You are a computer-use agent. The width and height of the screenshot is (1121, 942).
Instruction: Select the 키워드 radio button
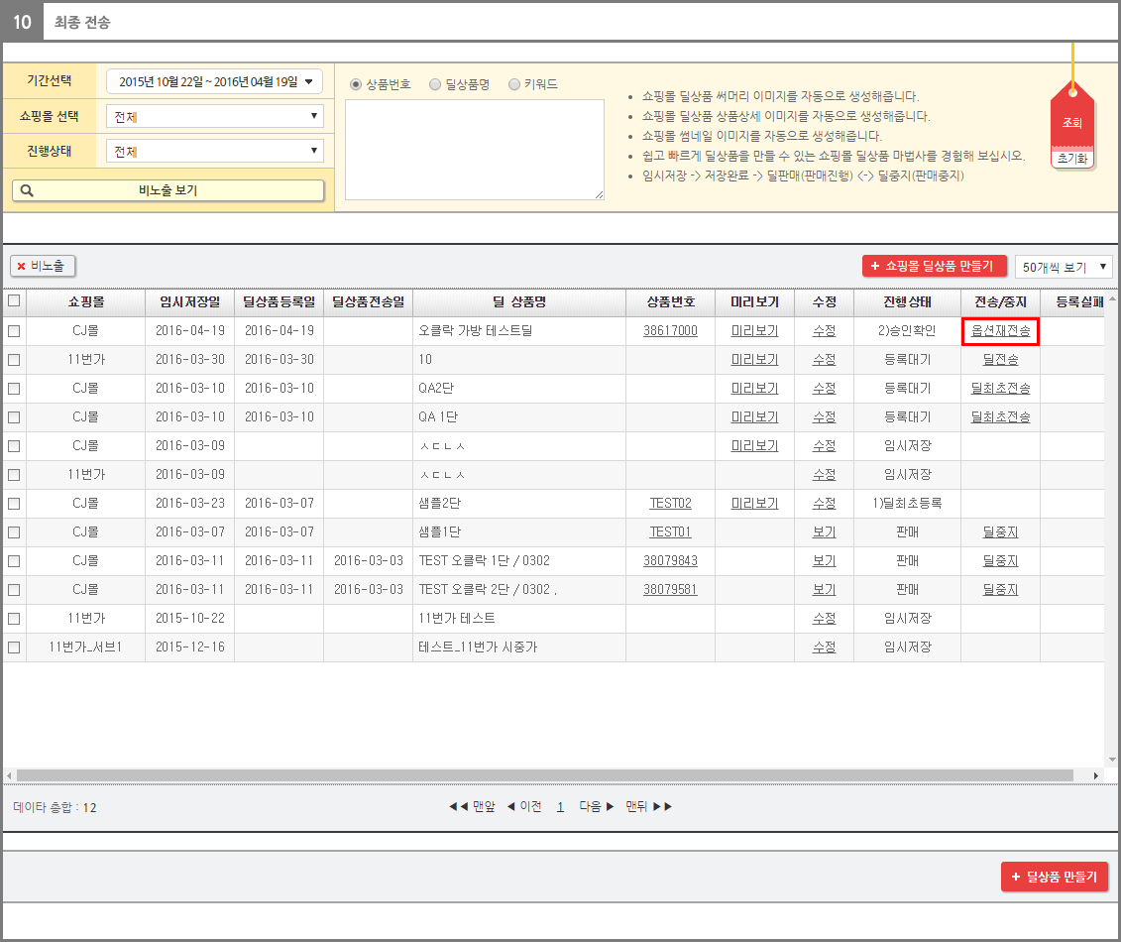(x=513, y=85)
